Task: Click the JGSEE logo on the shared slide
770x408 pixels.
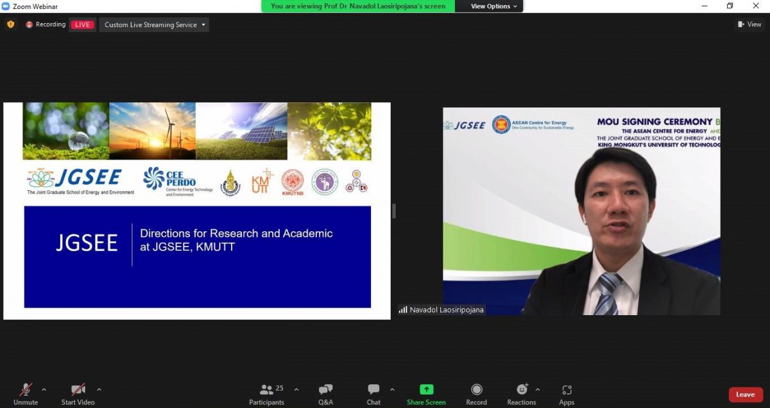Action: 80,181
